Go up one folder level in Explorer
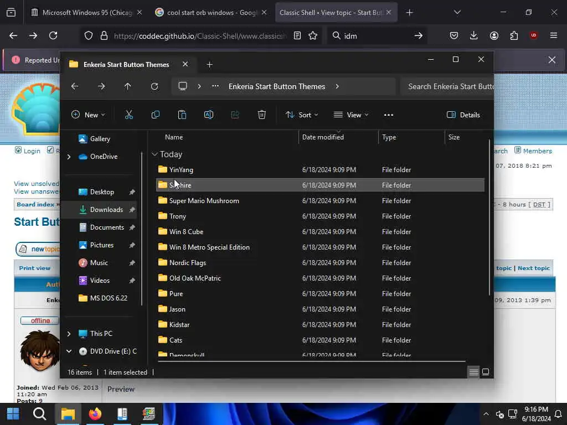 (128, 86)
